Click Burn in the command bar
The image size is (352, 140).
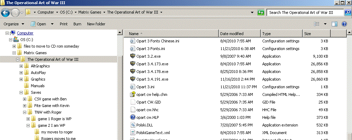click(x=78, y=24)
